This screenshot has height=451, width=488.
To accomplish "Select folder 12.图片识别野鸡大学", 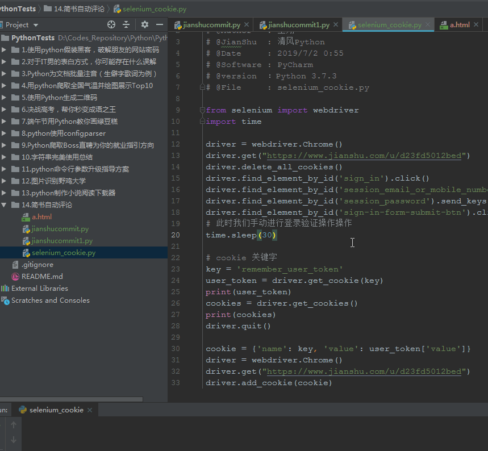I will click(53, 181).
